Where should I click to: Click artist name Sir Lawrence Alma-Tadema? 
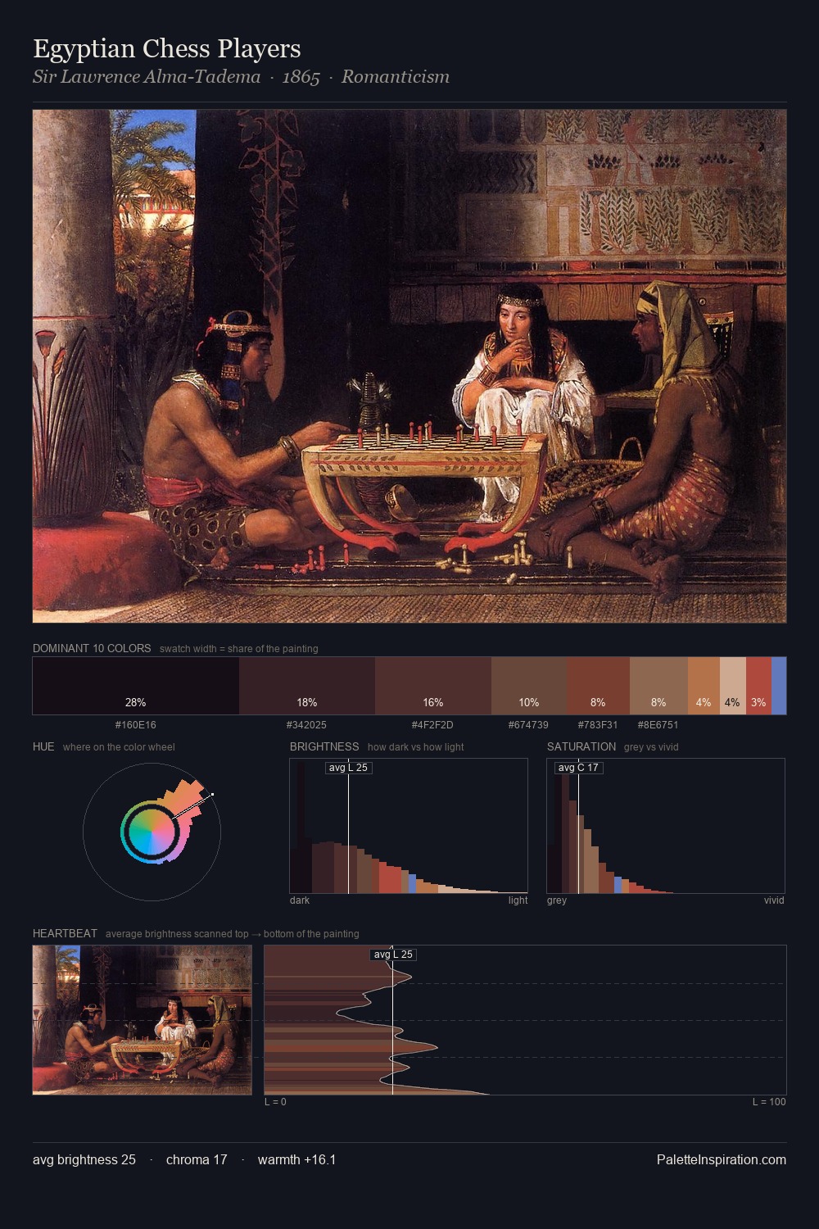pyautogui.click(x=147, y=77)
